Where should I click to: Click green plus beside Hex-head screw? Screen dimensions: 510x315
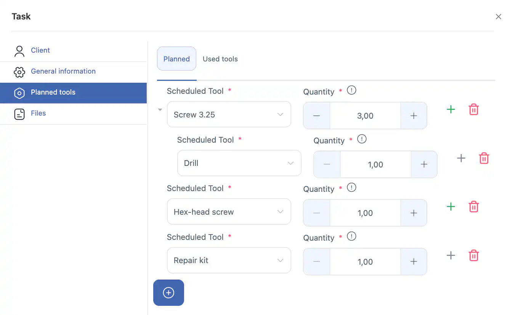coord(451,207)
